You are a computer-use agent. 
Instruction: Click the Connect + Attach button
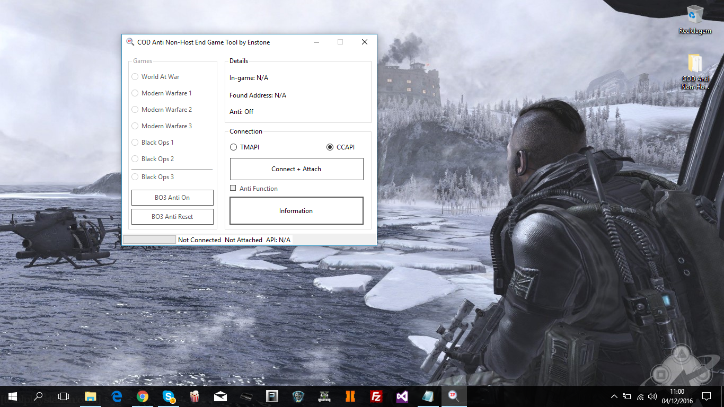[296, 169]
